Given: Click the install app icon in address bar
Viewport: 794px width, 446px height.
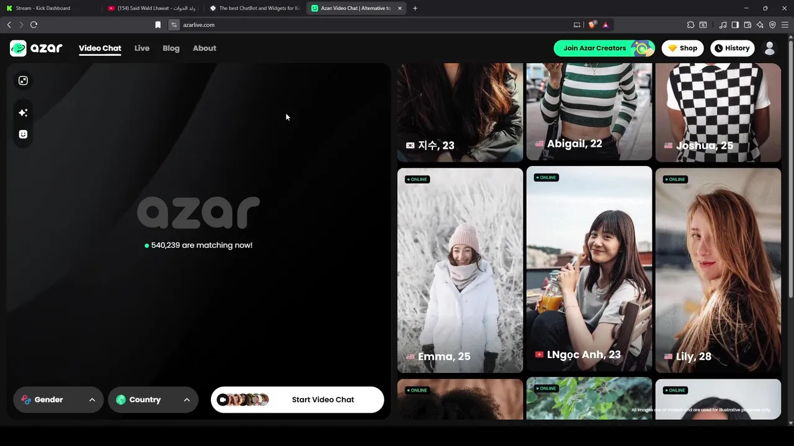Looking at the screenshot, I should tap(577, 25).
